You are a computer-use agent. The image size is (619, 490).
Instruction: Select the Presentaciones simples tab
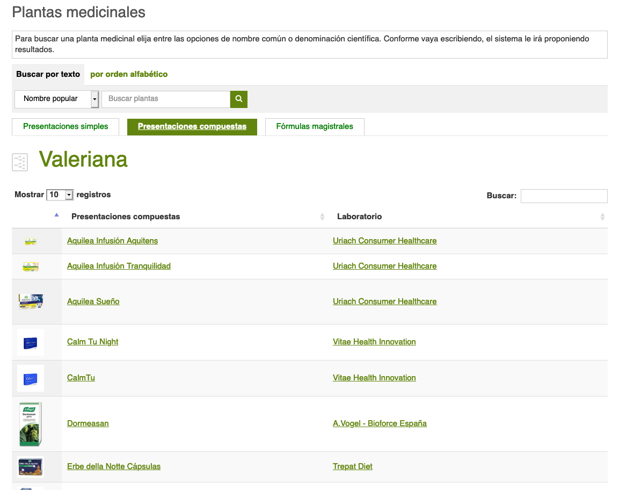coord(65,126)
